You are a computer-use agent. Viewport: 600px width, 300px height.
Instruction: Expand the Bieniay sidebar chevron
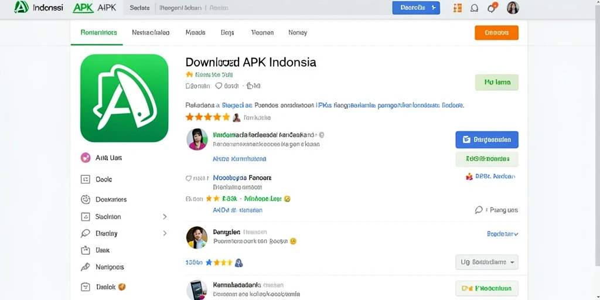click(x=165, y=233)
